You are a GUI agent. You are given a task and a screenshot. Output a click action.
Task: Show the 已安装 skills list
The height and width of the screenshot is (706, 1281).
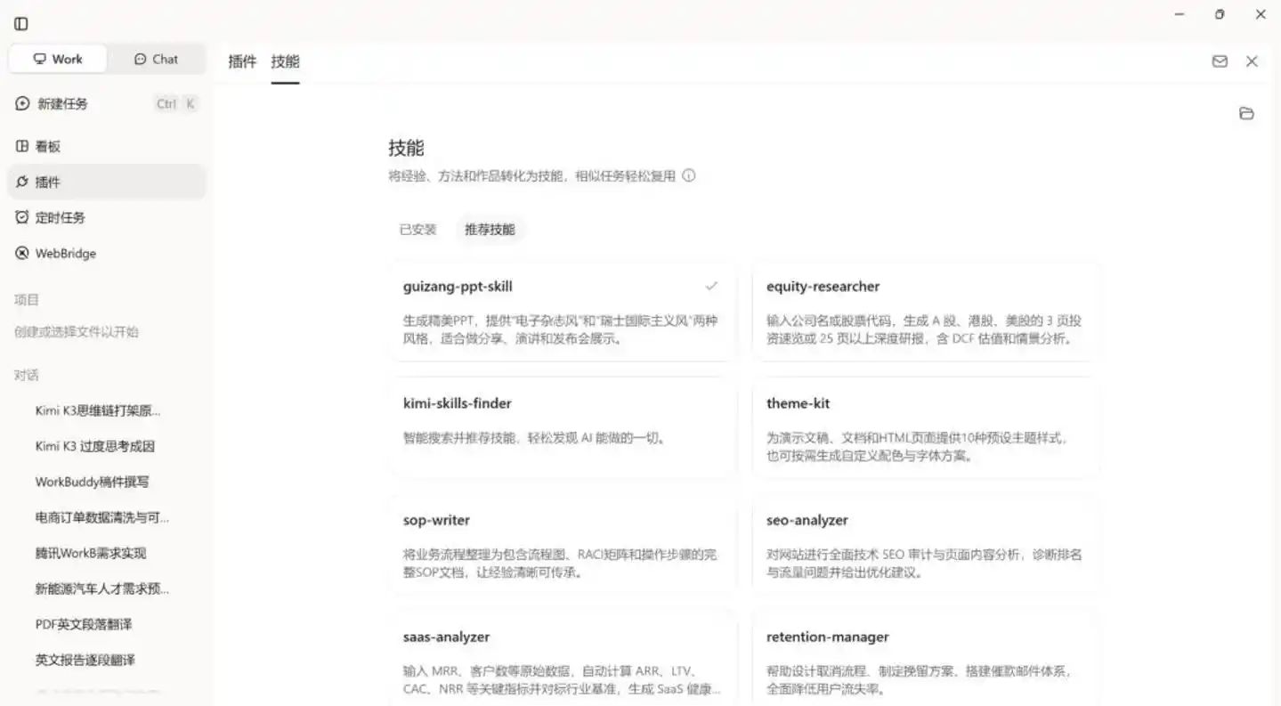coord(418,229)
